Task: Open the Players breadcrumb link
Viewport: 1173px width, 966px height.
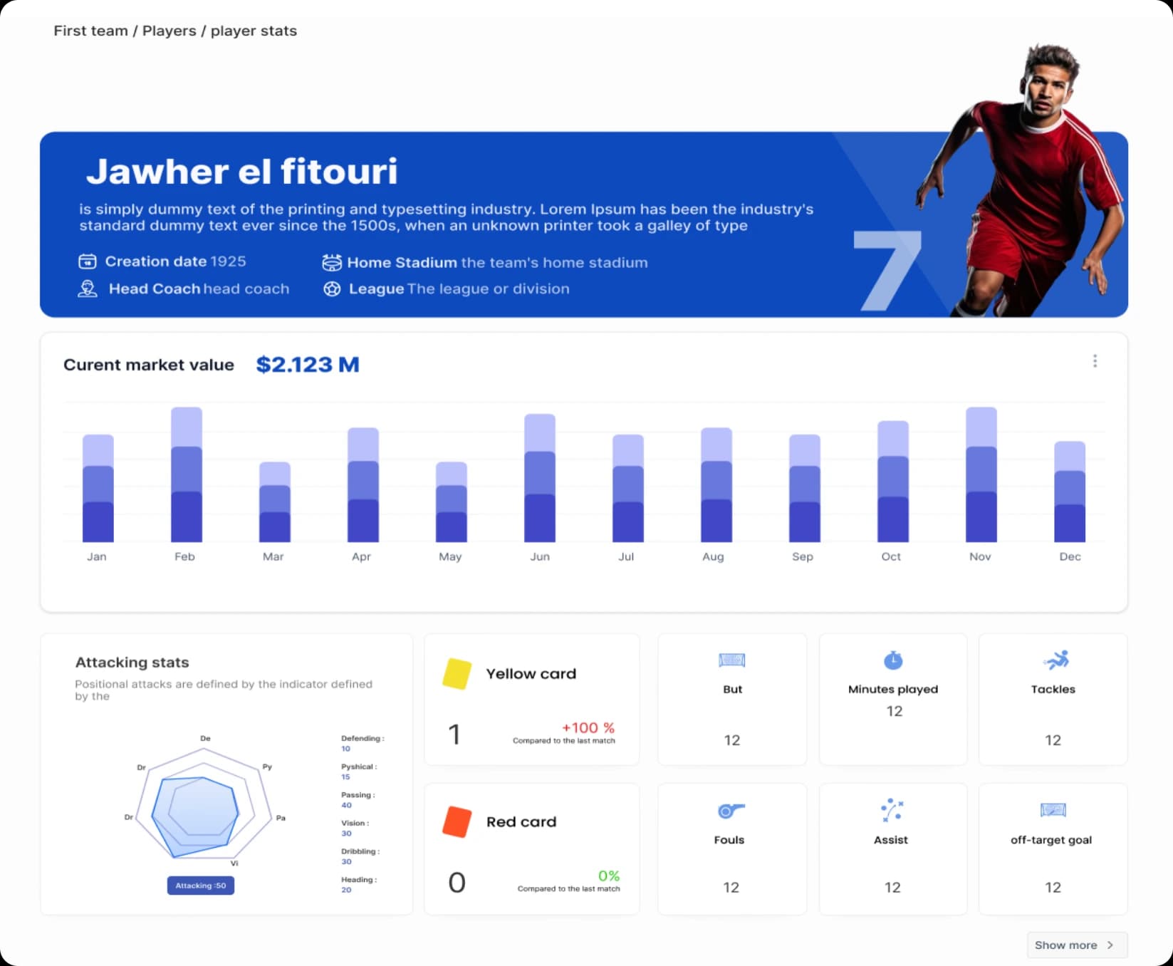Action: (x=169, y=31)
